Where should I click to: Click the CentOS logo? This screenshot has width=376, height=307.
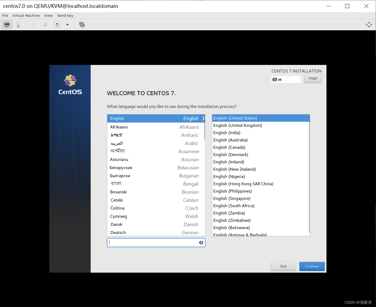70,85
